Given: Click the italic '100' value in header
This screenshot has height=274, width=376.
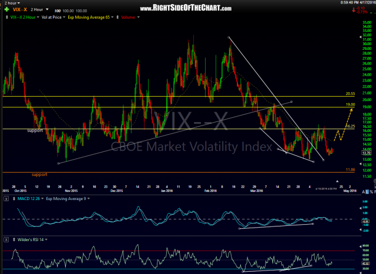Looking at the screenshot, I should [x=58, y=11].
